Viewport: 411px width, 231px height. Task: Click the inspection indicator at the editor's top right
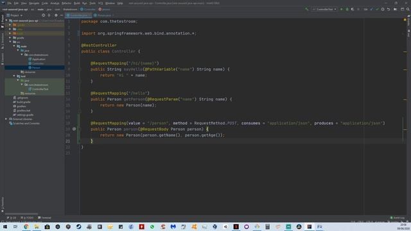405,20
